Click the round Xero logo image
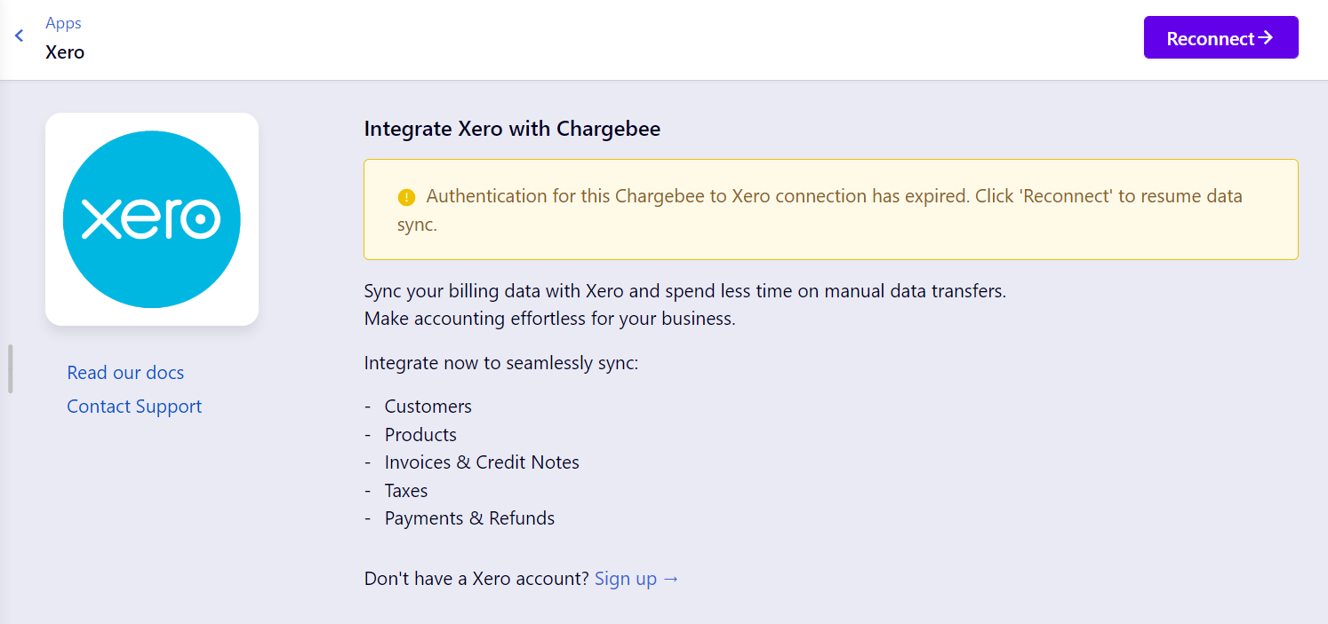1328x624 pixels. pos(152,219)
